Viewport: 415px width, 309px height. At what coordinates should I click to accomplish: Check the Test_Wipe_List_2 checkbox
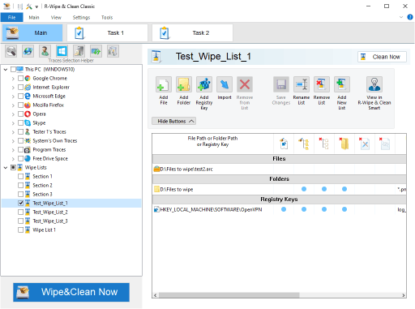click(20, 212)
